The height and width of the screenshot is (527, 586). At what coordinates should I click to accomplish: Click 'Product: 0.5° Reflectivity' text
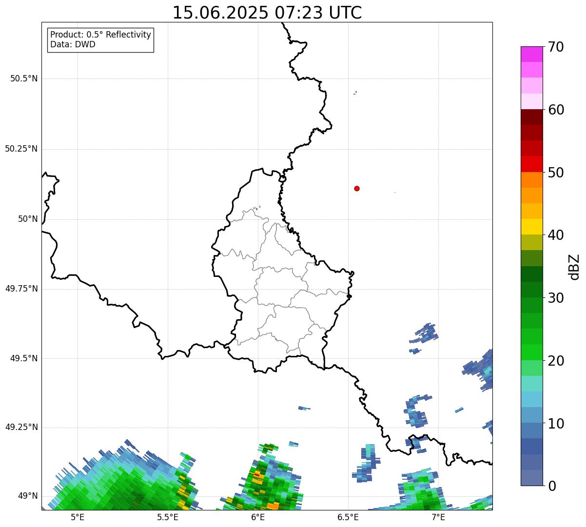101,35
